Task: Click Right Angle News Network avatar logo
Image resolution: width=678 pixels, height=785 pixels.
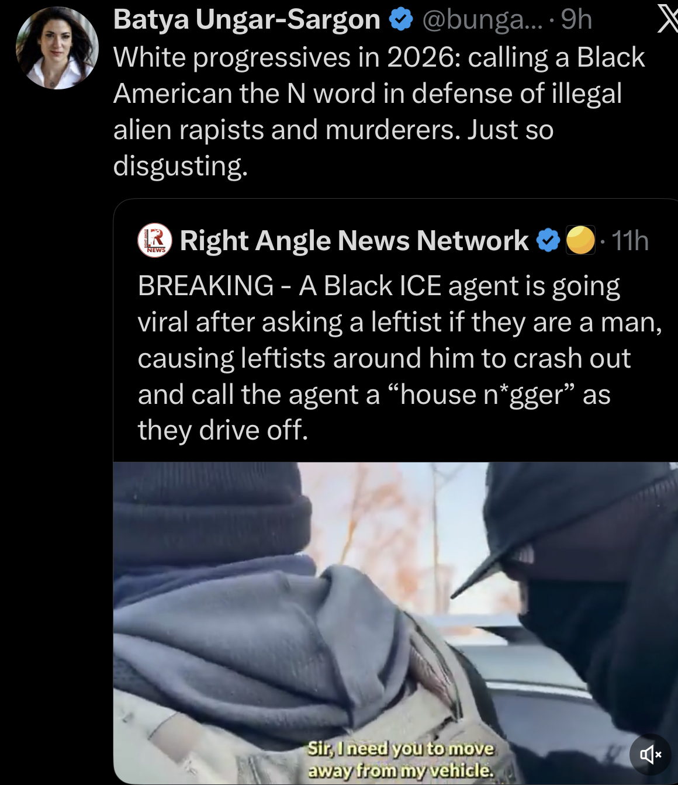Action: click(x=155, y=240)
